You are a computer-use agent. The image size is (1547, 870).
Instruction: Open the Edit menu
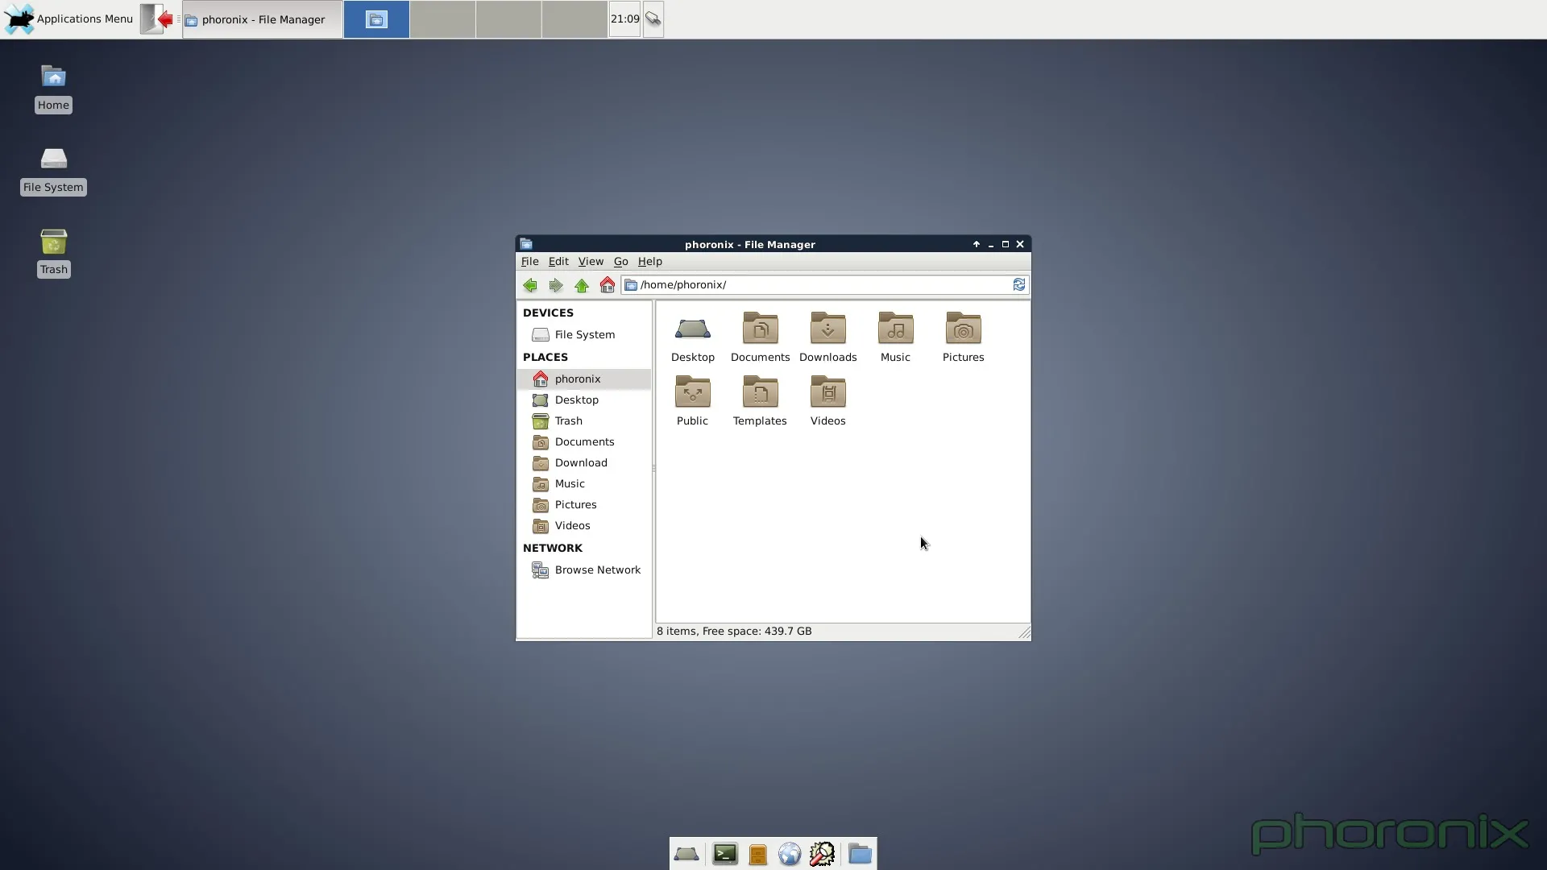[x=558, y=261]
